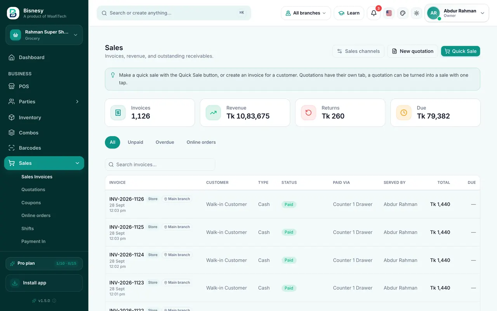497x311 pixels.
Task: Open invoice INV-2026-1126
Action: [127, 199]
